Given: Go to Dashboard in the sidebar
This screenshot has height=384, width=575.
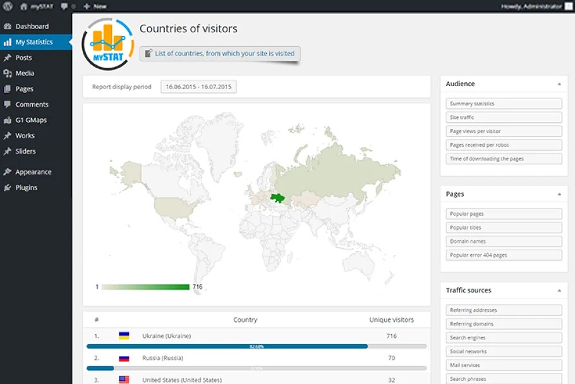Looking at the screenshot, I should [x=32, y=27].
